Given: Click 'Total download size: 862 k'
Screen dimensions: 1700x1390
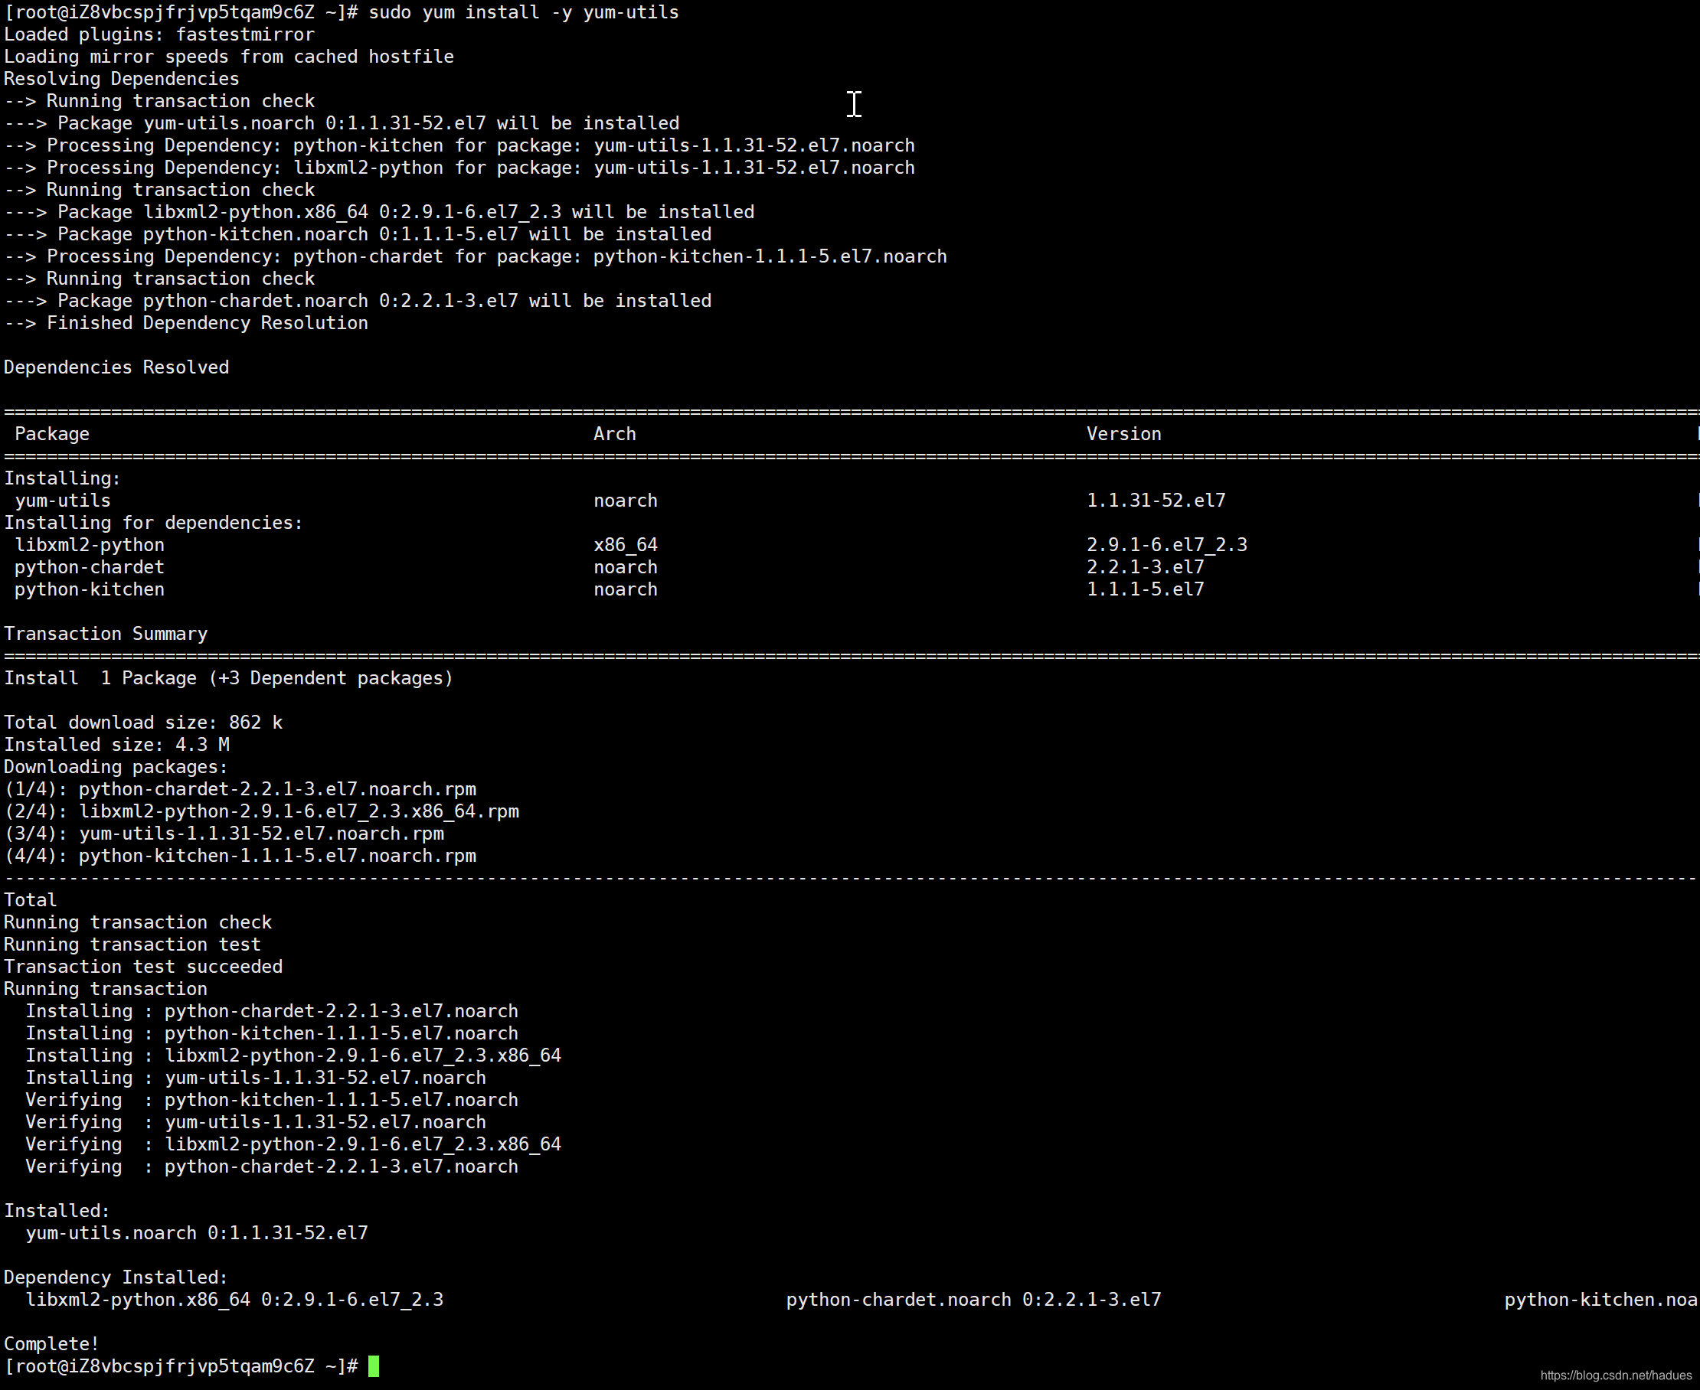Looking at the screenshot, I should (143, 723).
